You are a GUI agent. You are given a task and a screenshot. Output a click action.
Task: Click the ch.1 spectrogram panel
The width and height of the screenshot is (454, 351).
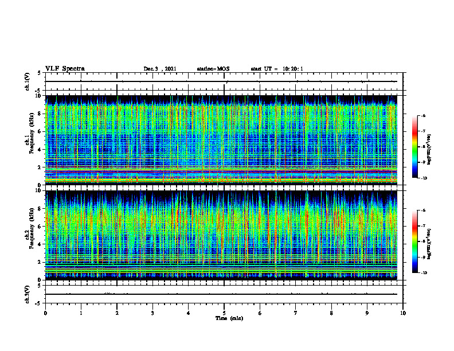pyautogui.click(x=221, y=140)
